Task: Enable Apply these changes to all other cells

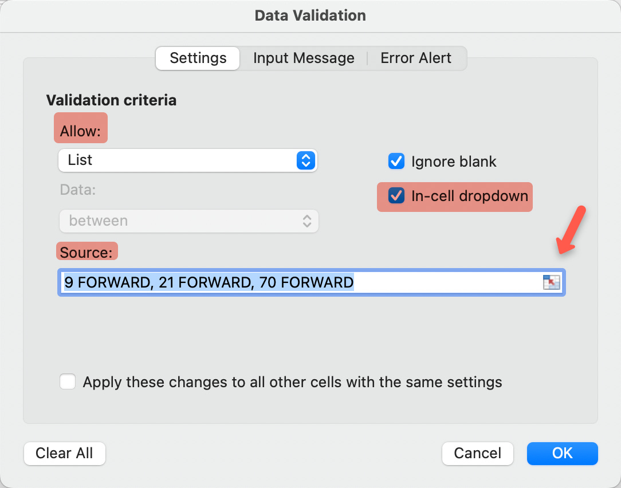Action: point(68,382)
